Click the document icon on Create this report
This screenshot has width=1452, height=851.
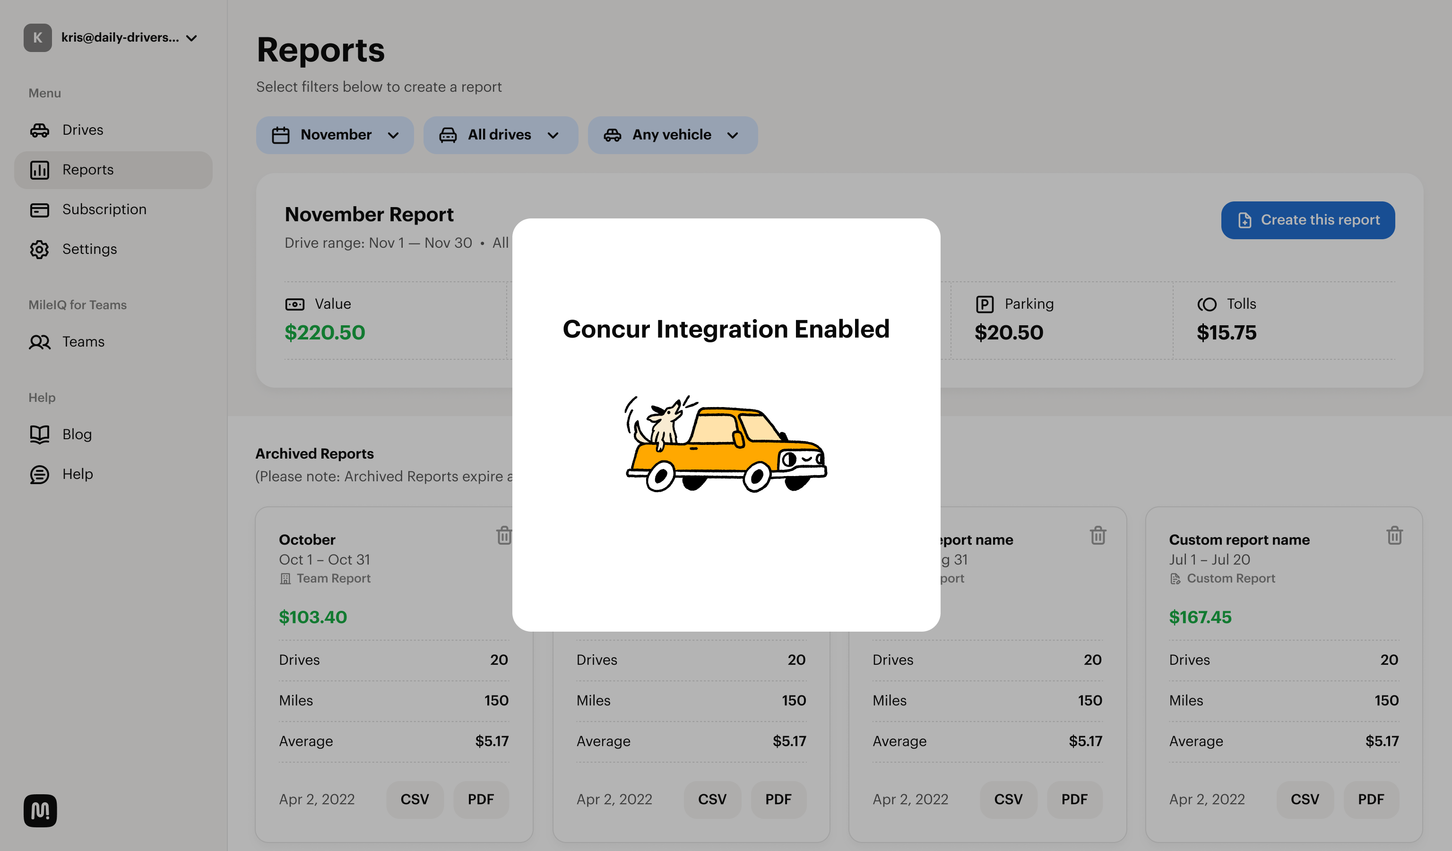(x=1245, y=220)
